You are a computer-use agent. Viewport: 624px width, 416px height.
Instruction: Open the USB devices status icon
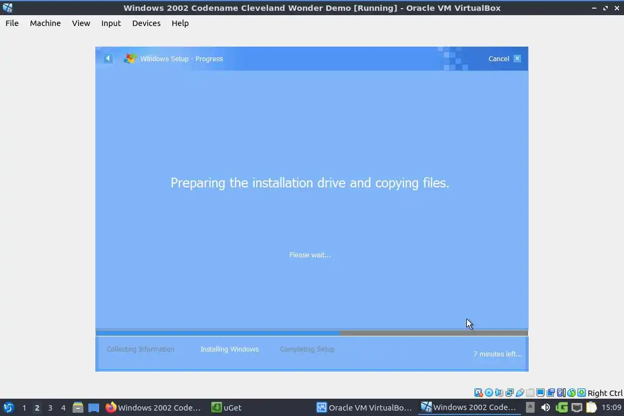pyautogui.click(x=520, y=393)
